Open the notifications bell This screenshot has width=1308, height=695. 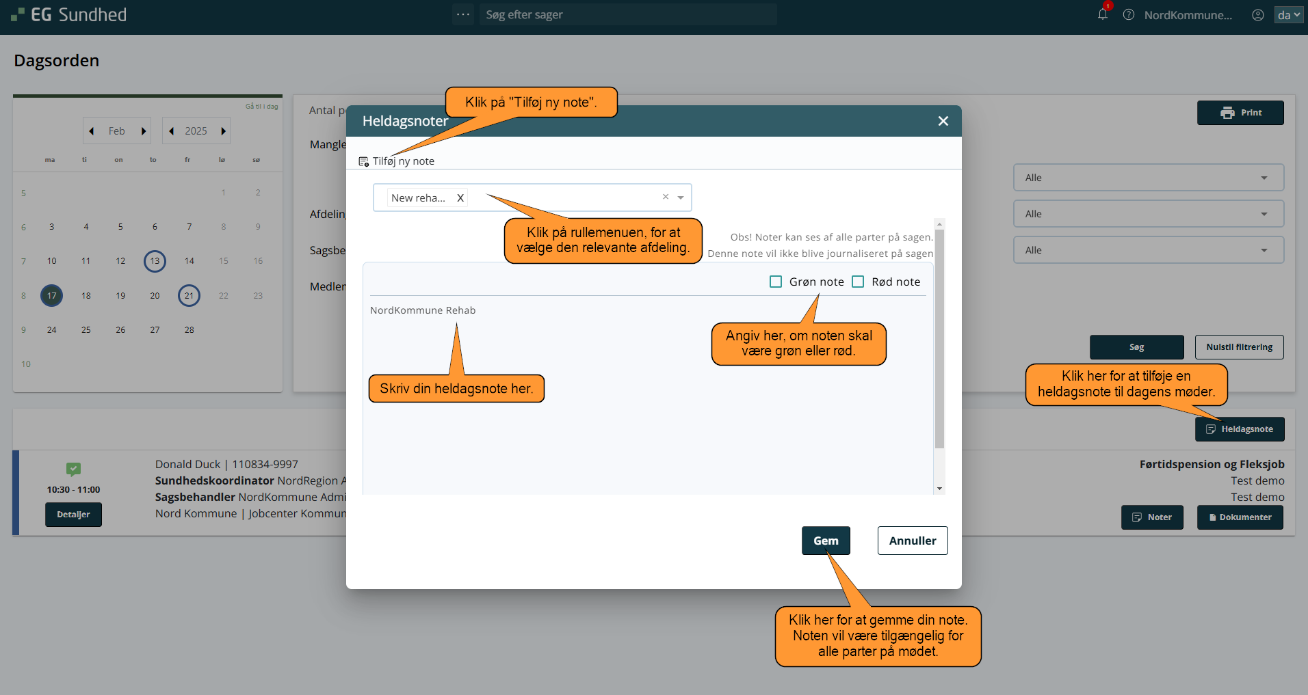tap(1102, 14)
